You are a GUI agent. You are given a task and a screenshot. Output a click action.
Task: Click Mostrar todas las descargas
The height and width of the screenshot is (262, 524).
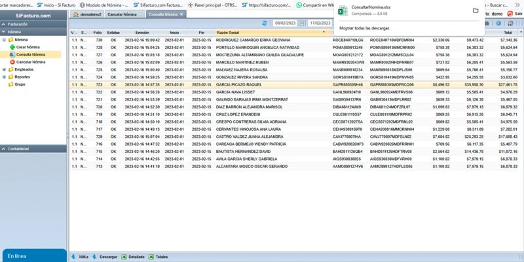click(x=364, y=28)
